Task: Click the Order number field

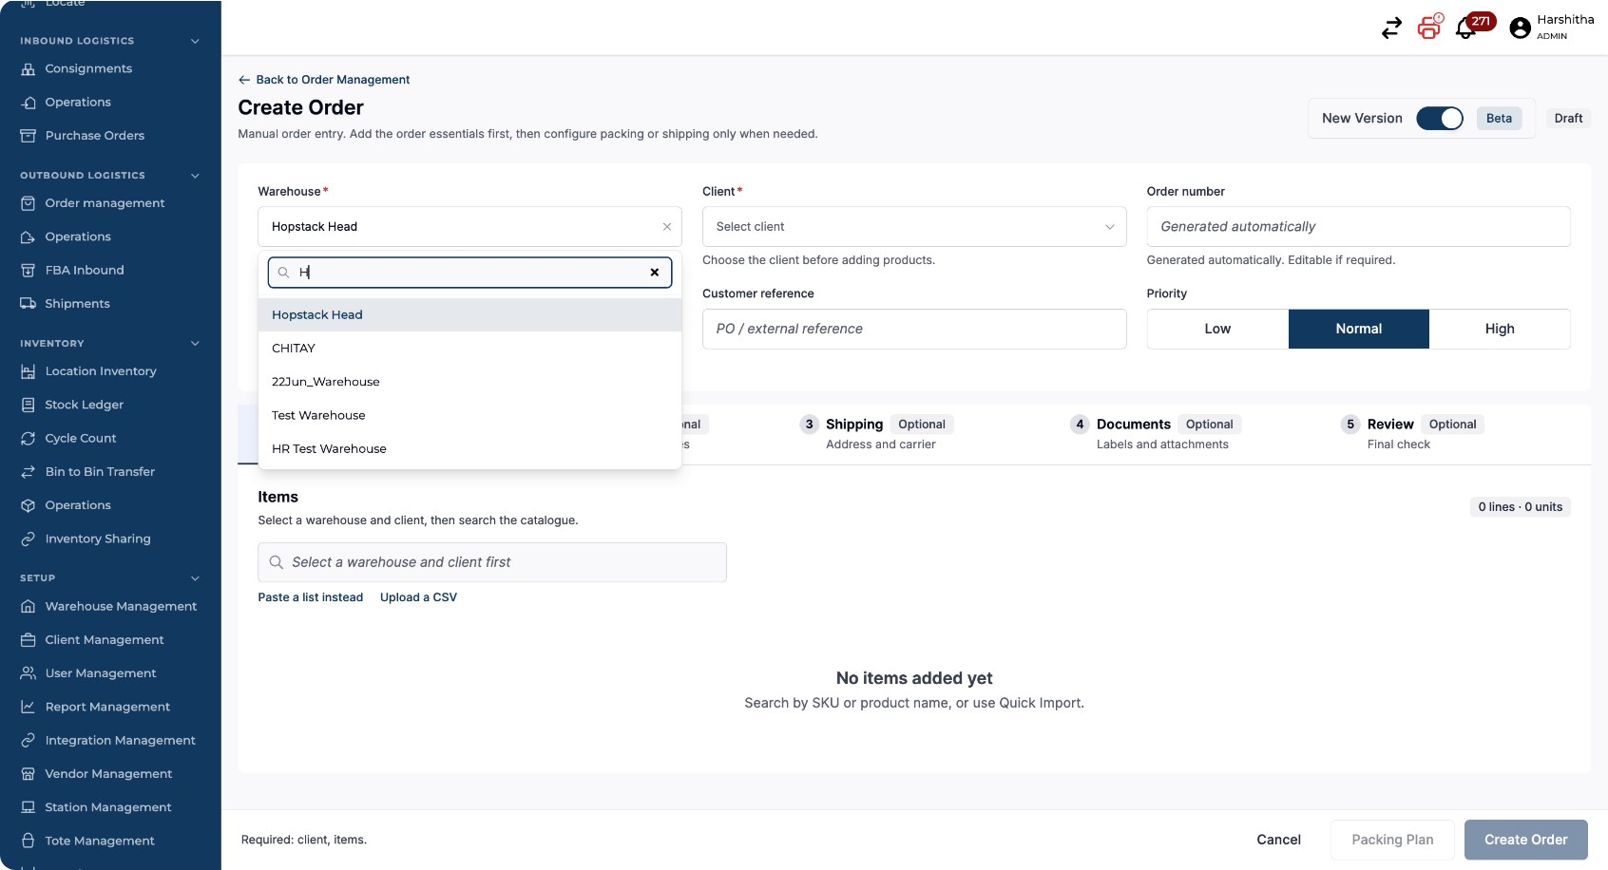Action: click(x=1358, y=227)
